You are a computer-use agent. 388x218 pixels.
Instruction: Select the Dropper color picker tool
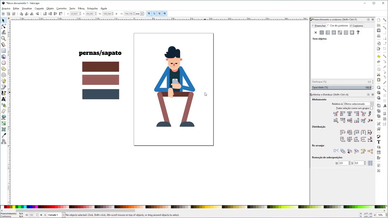pyautogui.click(x=3, y=136)
